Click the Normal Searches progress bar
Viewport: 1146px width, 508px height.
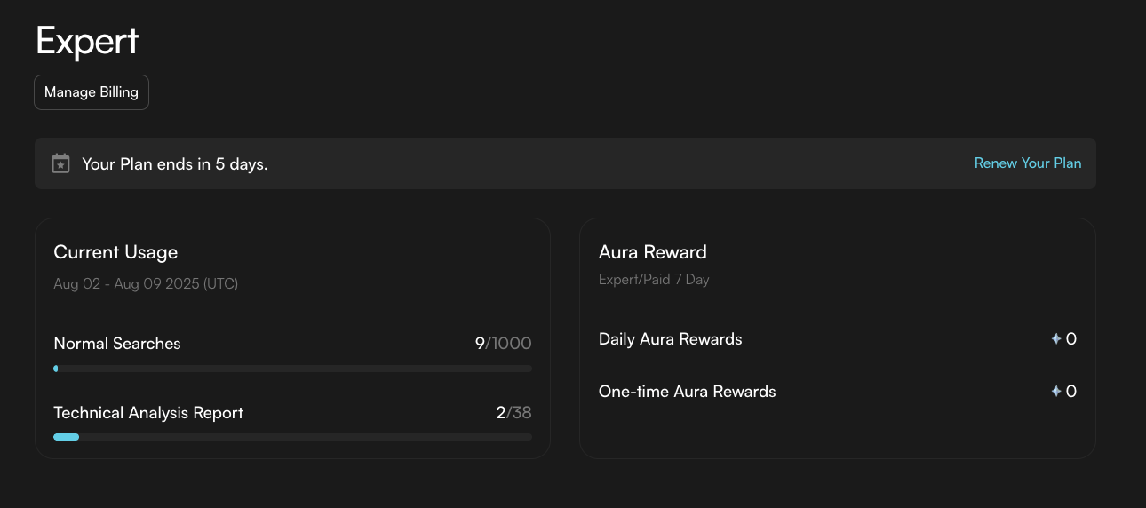(x=292, y=369)
